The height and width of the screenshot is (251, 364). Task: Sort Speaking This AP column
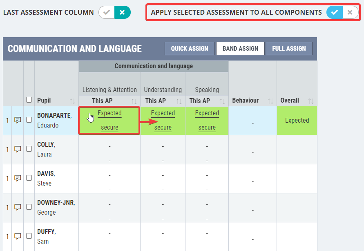tap(222, 101)
